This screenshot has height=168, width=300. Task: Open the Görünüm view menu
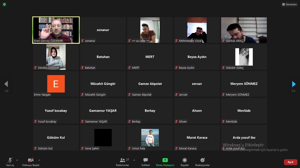point(289,4)
